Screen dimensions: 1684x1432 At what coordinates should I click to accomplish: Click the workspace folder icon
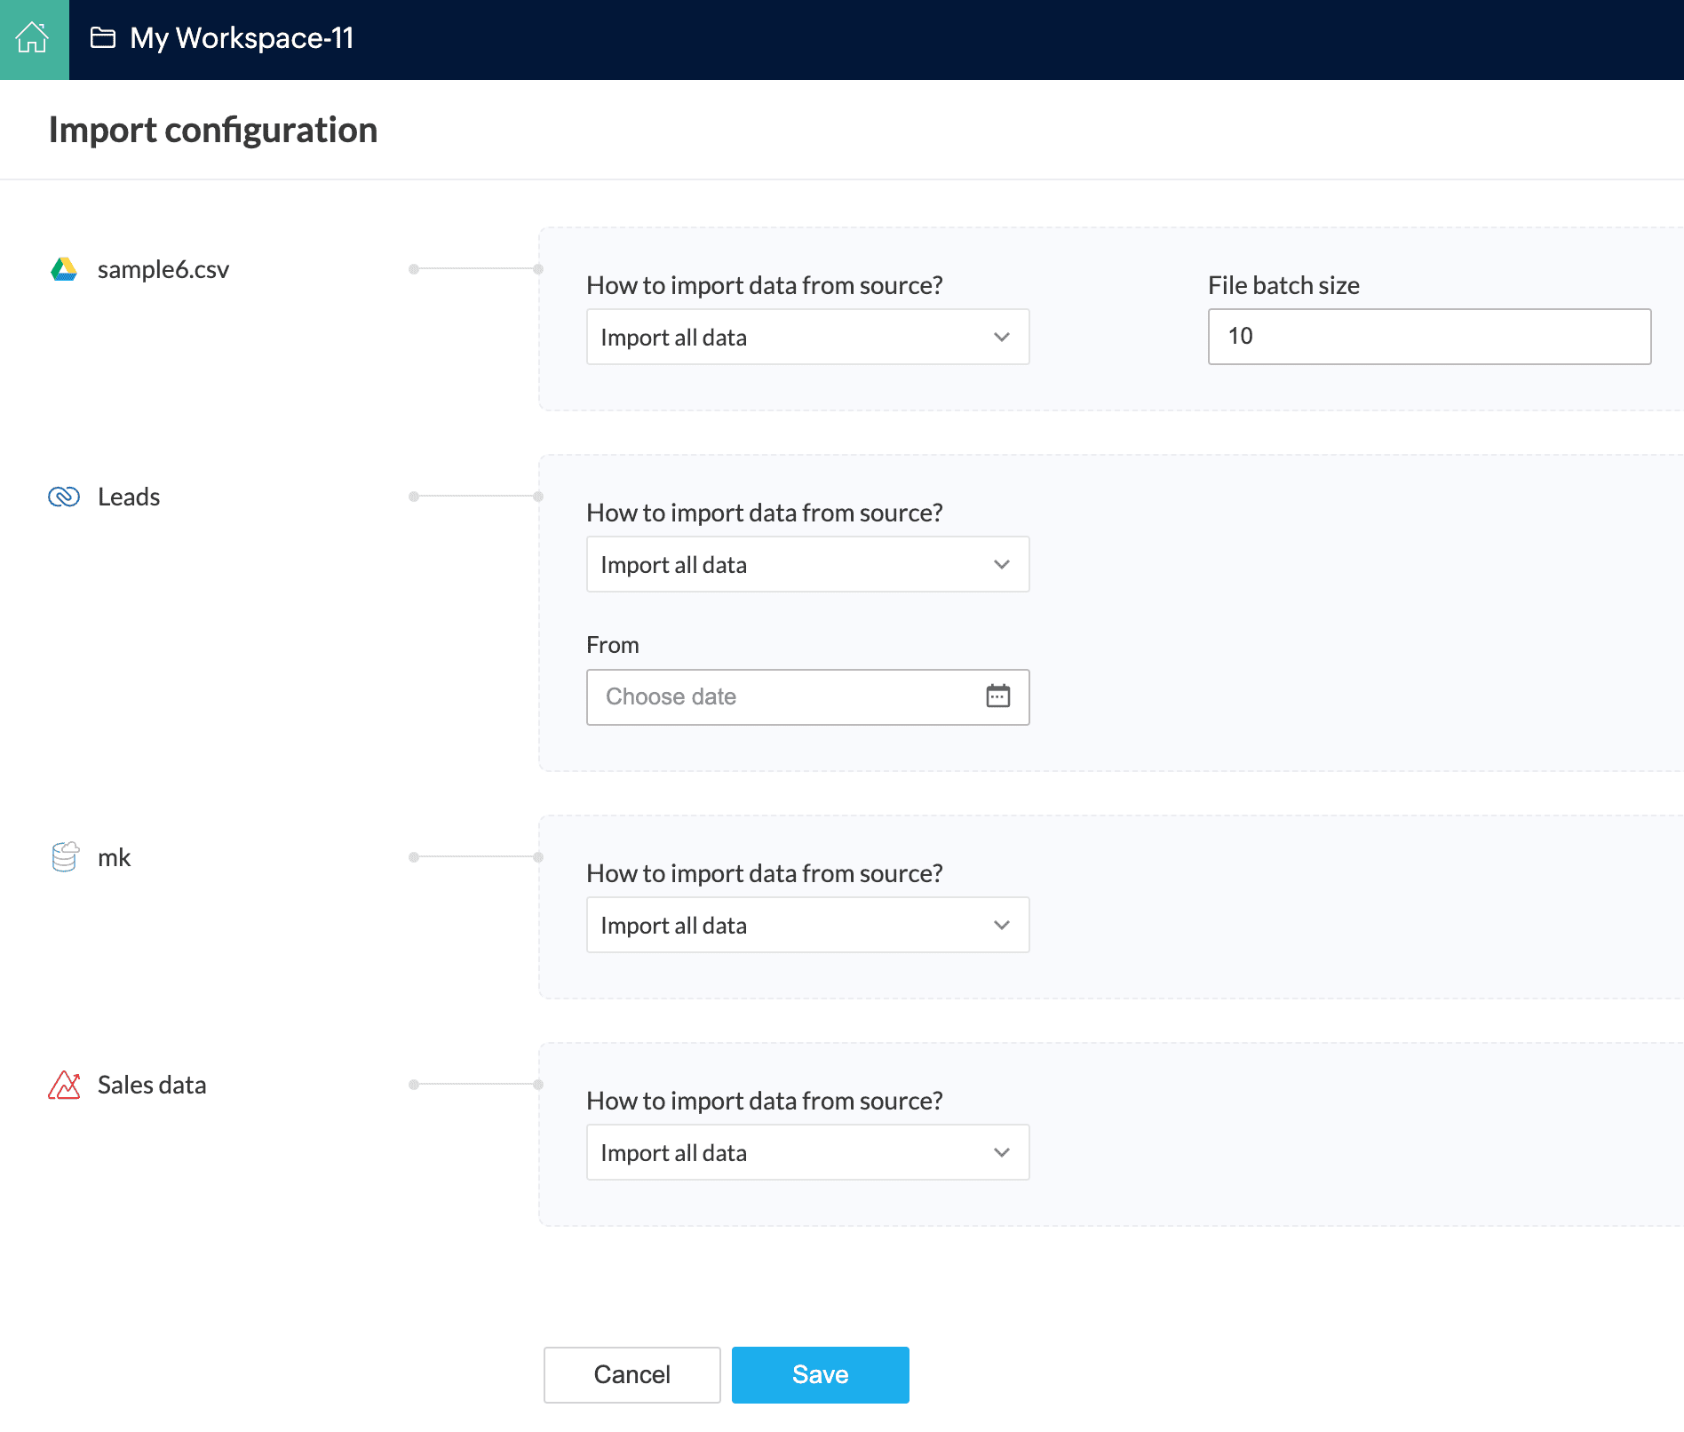pos(103,38)
